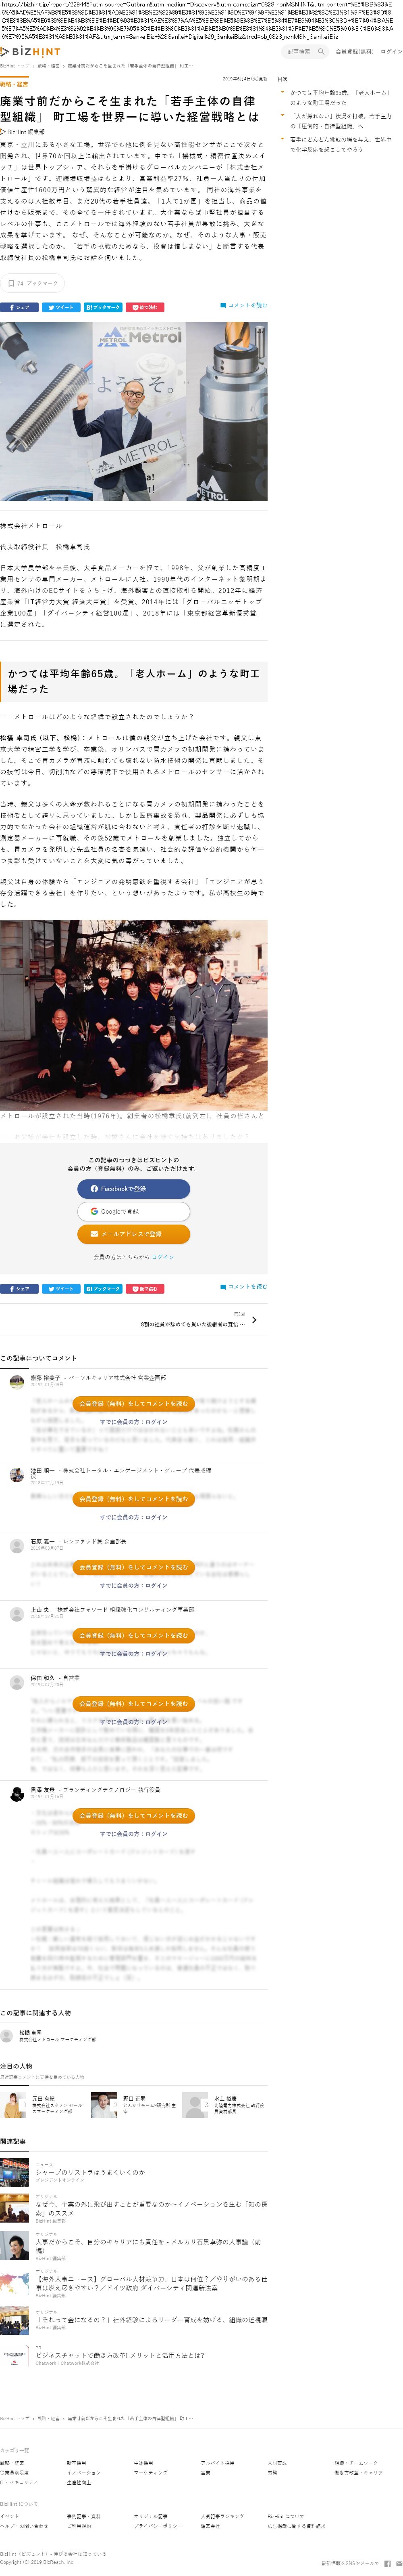The image size is (403, 2576).
Task: Share article via top Facebook share button
Action: (19, 307)
